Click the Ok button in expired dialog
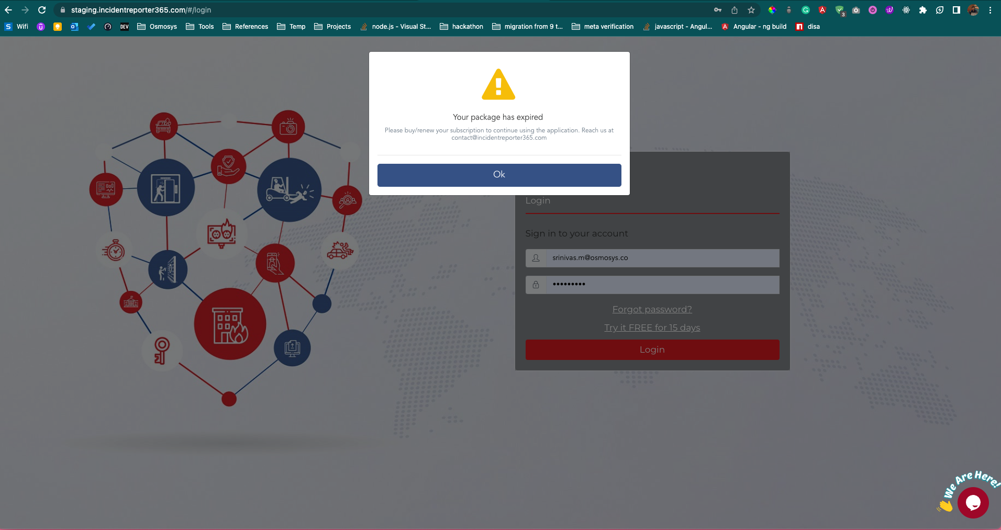The width and height of the screenshot is (1001, 530). coord(499,175)
